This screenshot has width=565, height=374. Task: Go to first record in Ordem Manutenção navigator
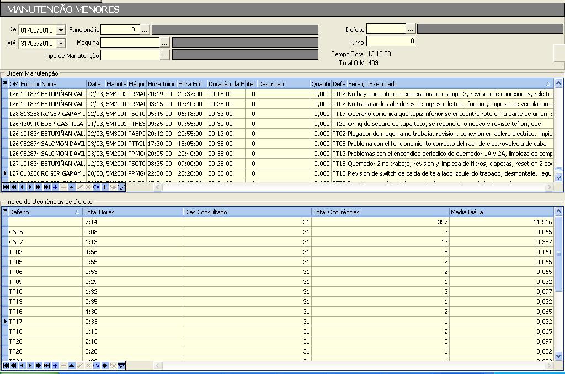click(6, 187)
